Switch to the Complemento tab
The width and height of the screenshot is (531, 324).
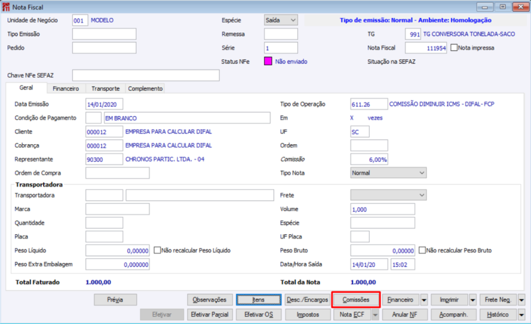[x=145, y=88]
